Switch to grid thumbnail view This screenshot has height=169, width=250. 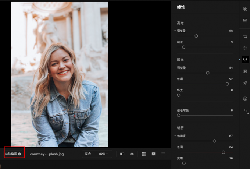(x=144, y=154)
